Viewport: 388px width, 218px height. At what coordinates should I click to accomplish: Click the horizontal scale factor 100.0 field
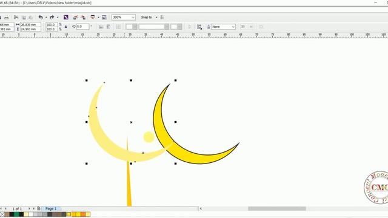pos(52,25)
